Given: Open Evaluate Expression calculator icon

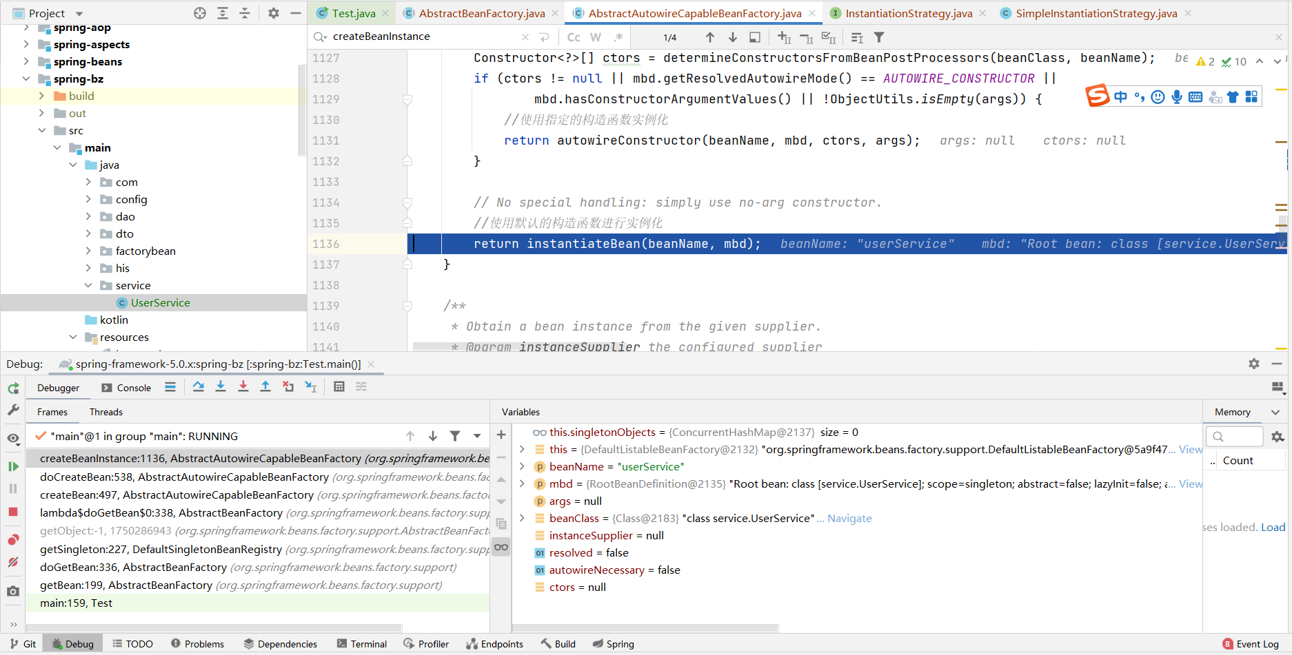Looking at the screenshot, I should coord(339,387).
